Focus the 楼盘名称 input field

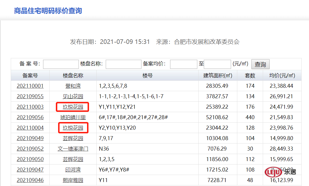[124, 64]
